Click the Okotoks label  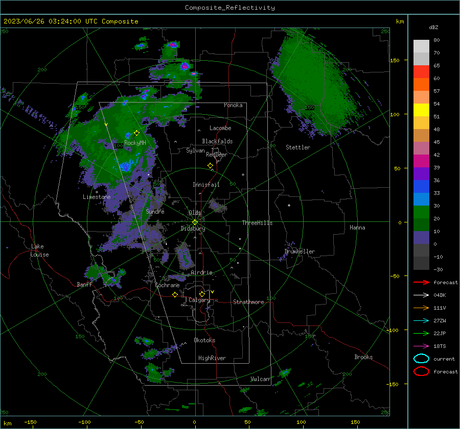[204, 340]
